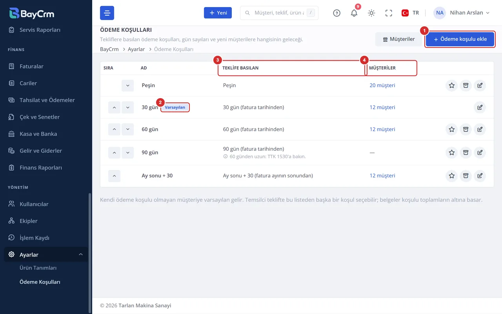
Task: Star the Ay sonu + 30 term
Action: point(452,175)
